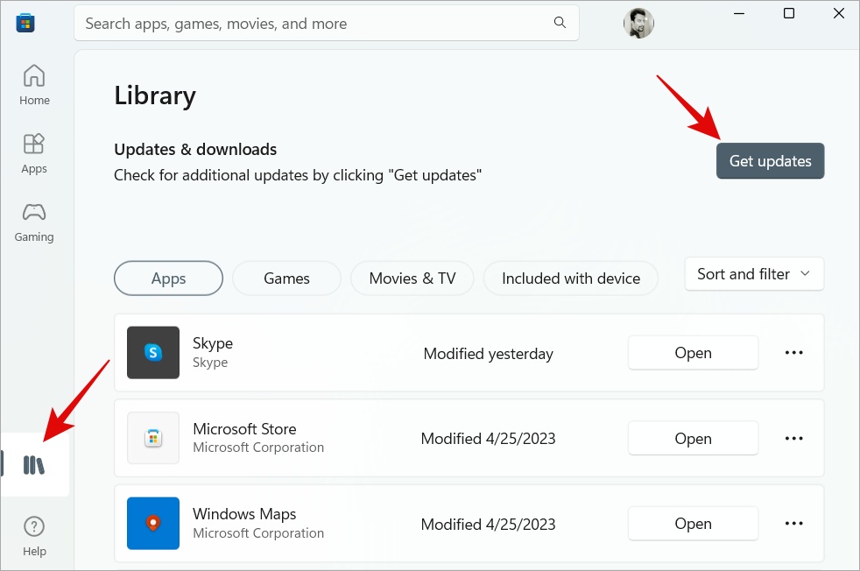Click the Microsoft Store app icon in list
860x571 pixels.
coord(153,438)
